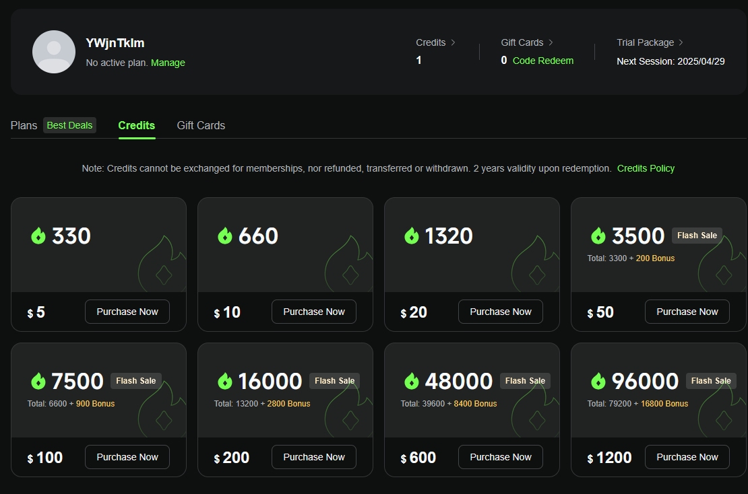Click the green flame icon beside 7500
Image resolution: width=748 pixels, height=494 pixels.
click(38, 381)
